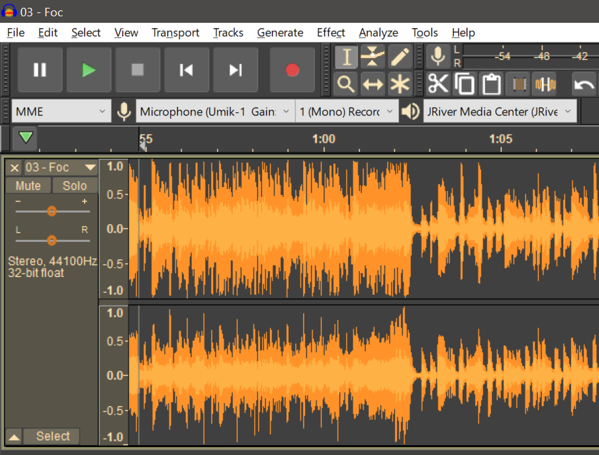Viewport: 599px width, 455px height.
Task: Select the Envelope tool
Action: pos(372,57)
